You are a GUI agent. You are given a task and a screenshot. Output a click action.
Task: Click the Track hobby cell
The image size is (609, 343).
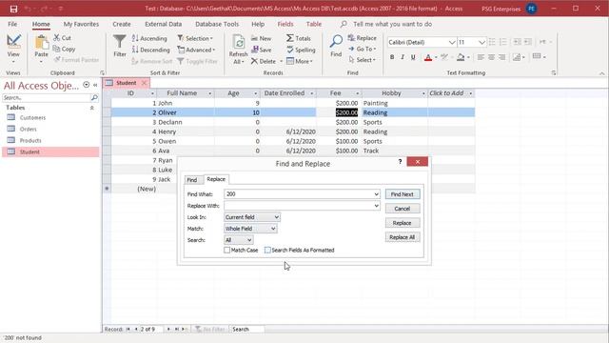pos(395,151)
